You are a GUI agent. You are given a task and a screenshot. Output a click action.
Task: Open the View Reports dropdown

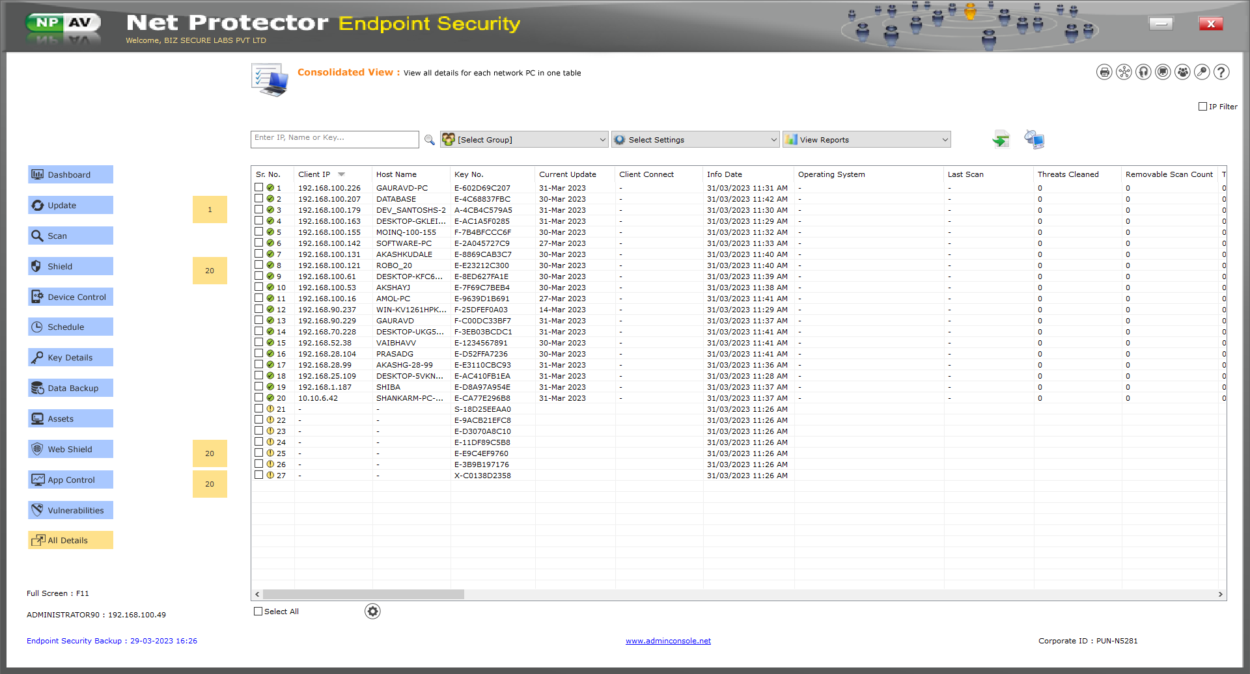coord(867,140)
